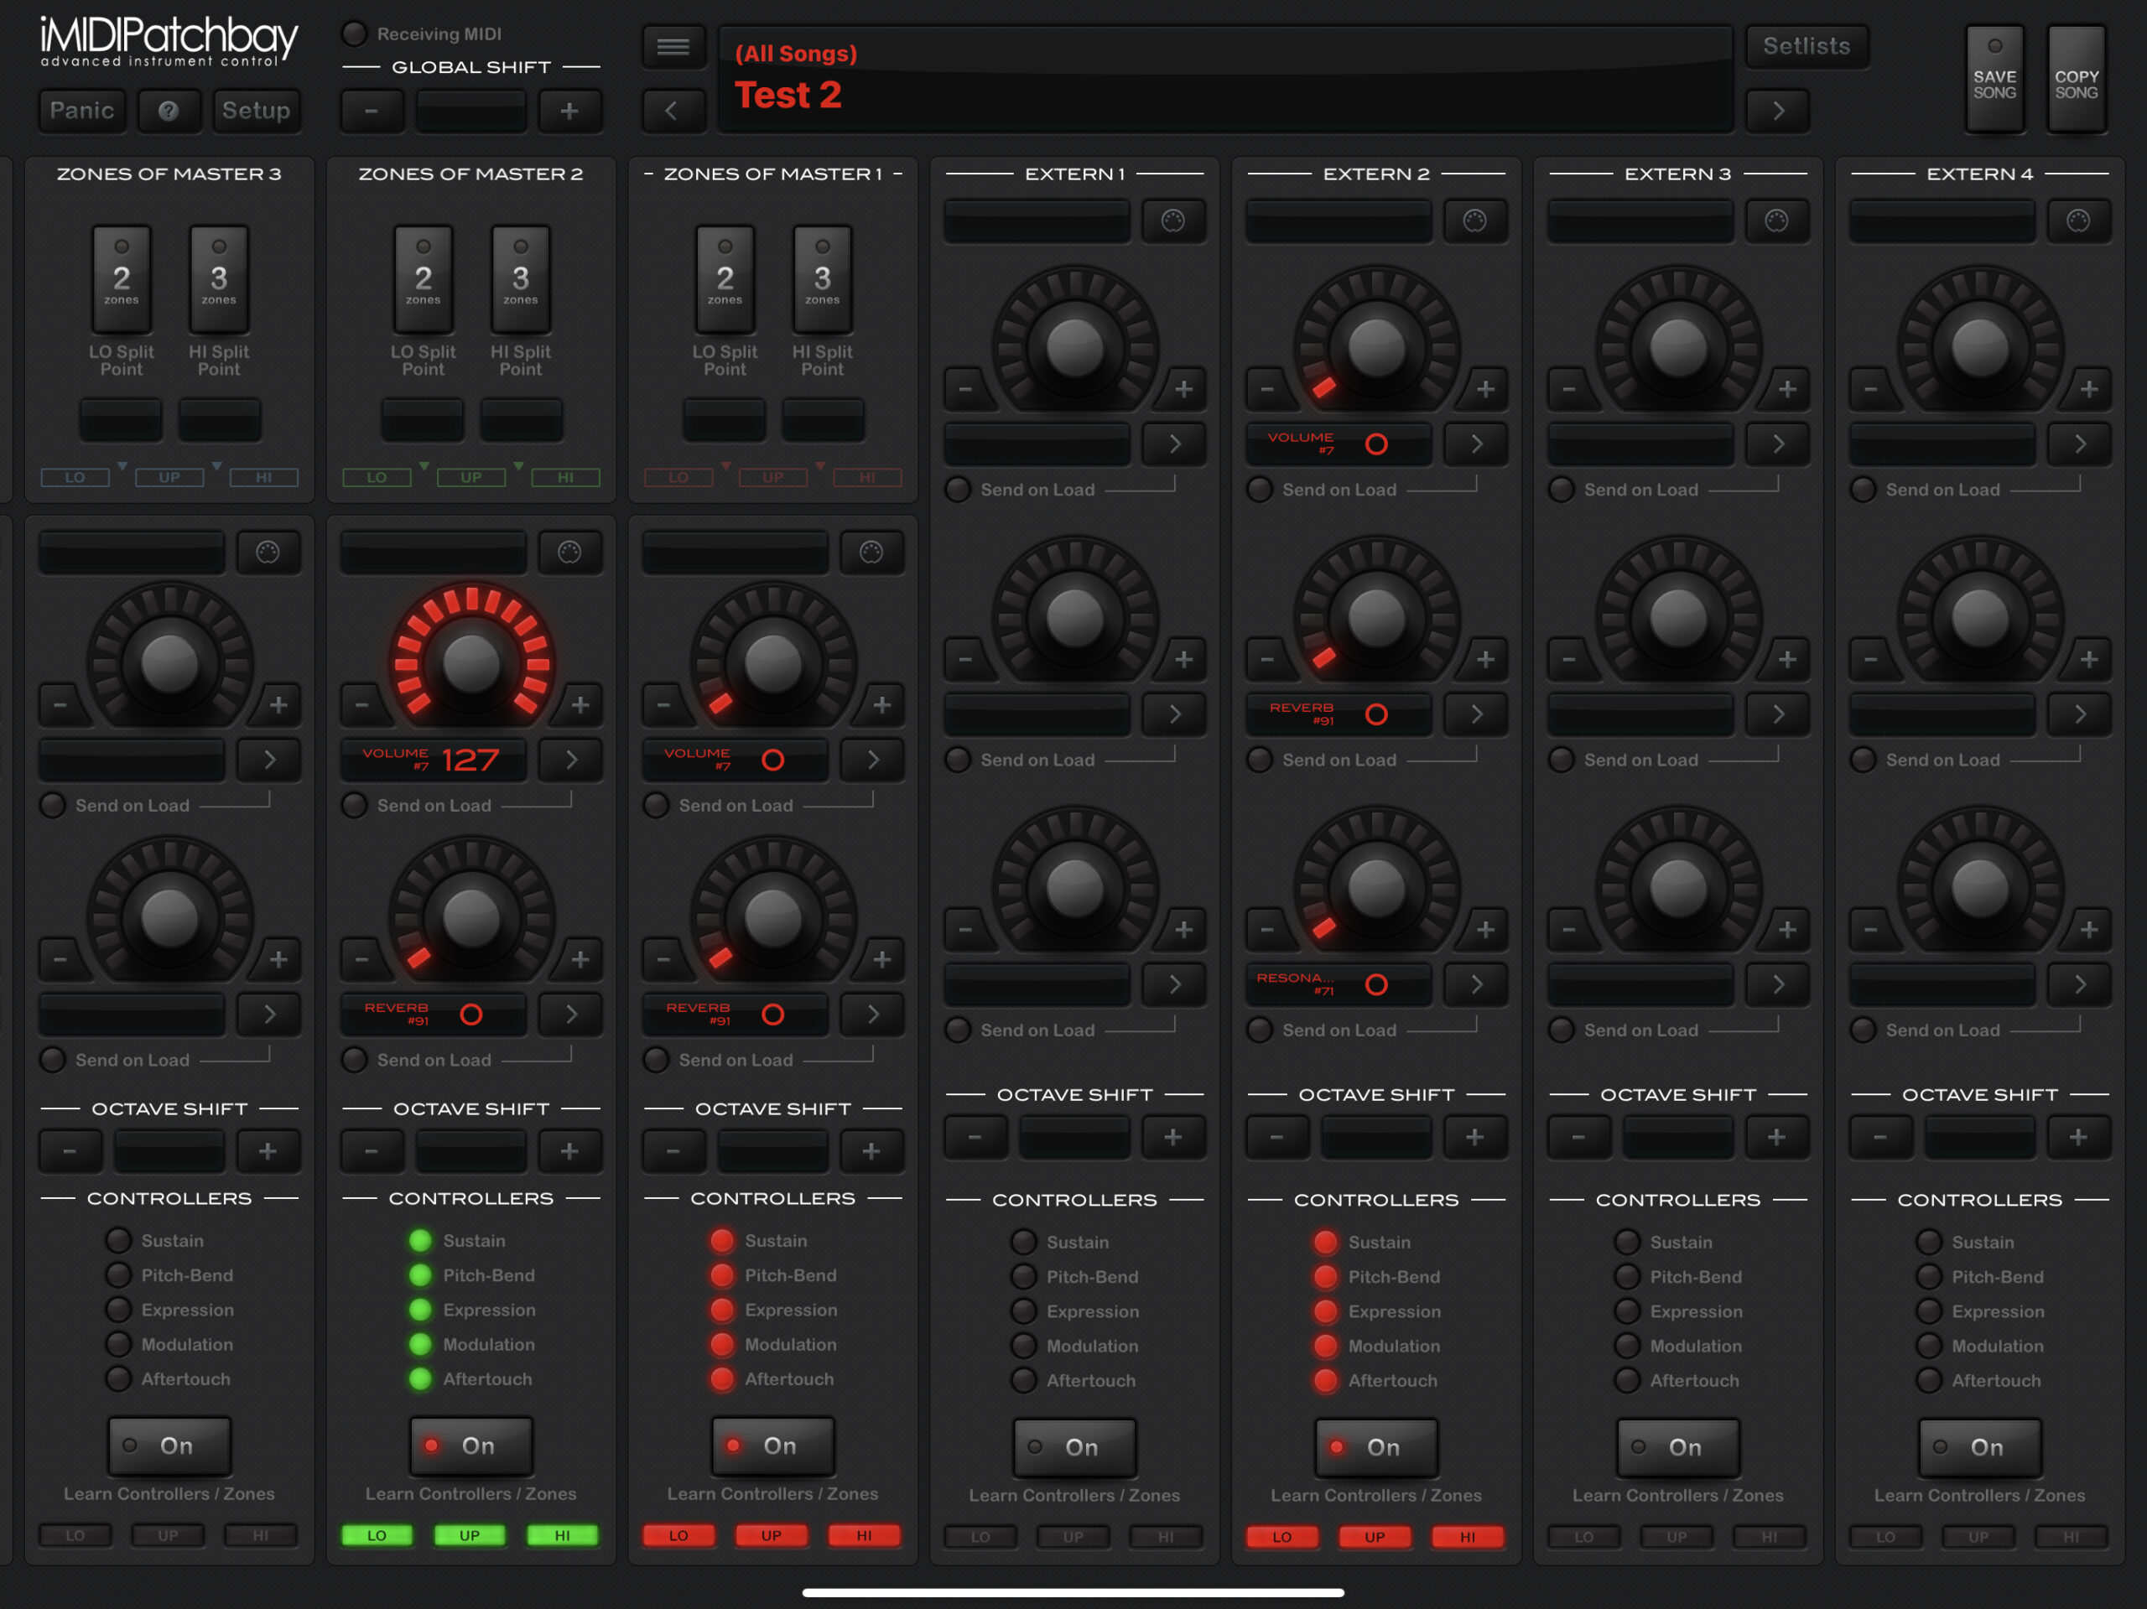Decrease Global Shift with minus button
The height and width of the screenshot is (1609, 2147).
[x=371, y=111]
